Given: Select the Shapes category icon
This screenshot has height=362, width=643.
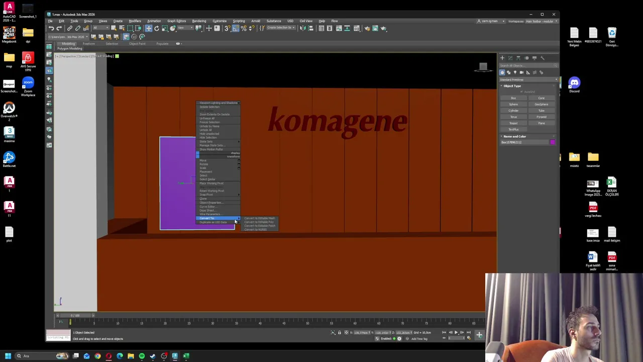Looking at the screenshot, I should (509, 72).
